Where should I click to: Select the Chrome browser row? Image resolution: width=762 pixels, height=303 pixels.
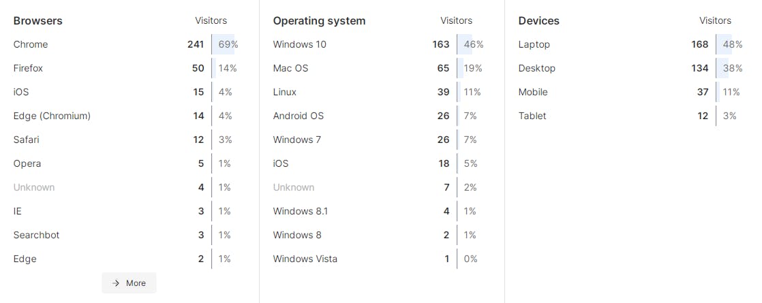click(126, 44)
